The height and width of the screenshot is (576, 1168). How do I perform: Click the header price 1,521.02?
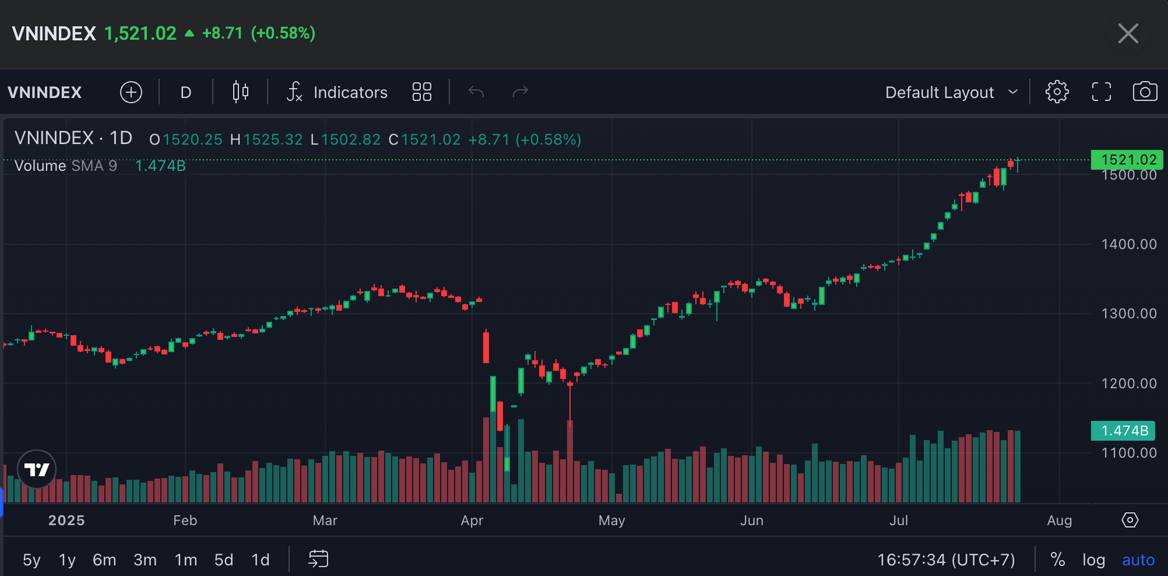(x=141, y=33)
